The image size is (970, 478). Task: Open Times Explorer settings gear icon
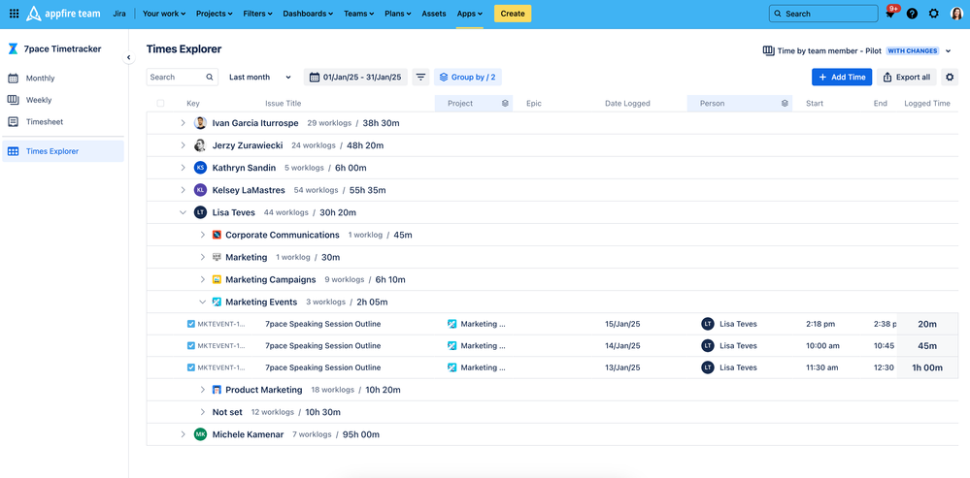[x=951, y=78]
